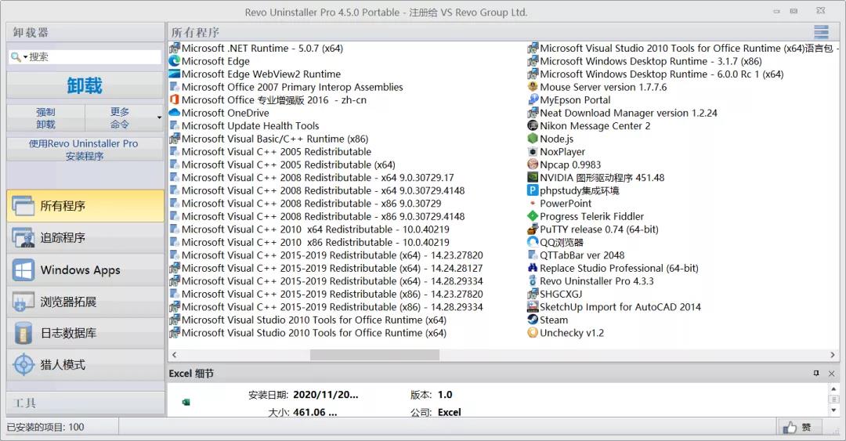Click the horizontal scrollbar left arrow

click(x=174, y=355)
